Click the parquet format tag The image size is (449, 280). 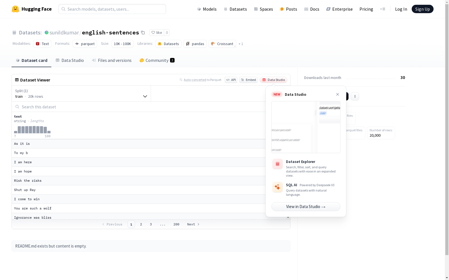(x=85, y=44)
